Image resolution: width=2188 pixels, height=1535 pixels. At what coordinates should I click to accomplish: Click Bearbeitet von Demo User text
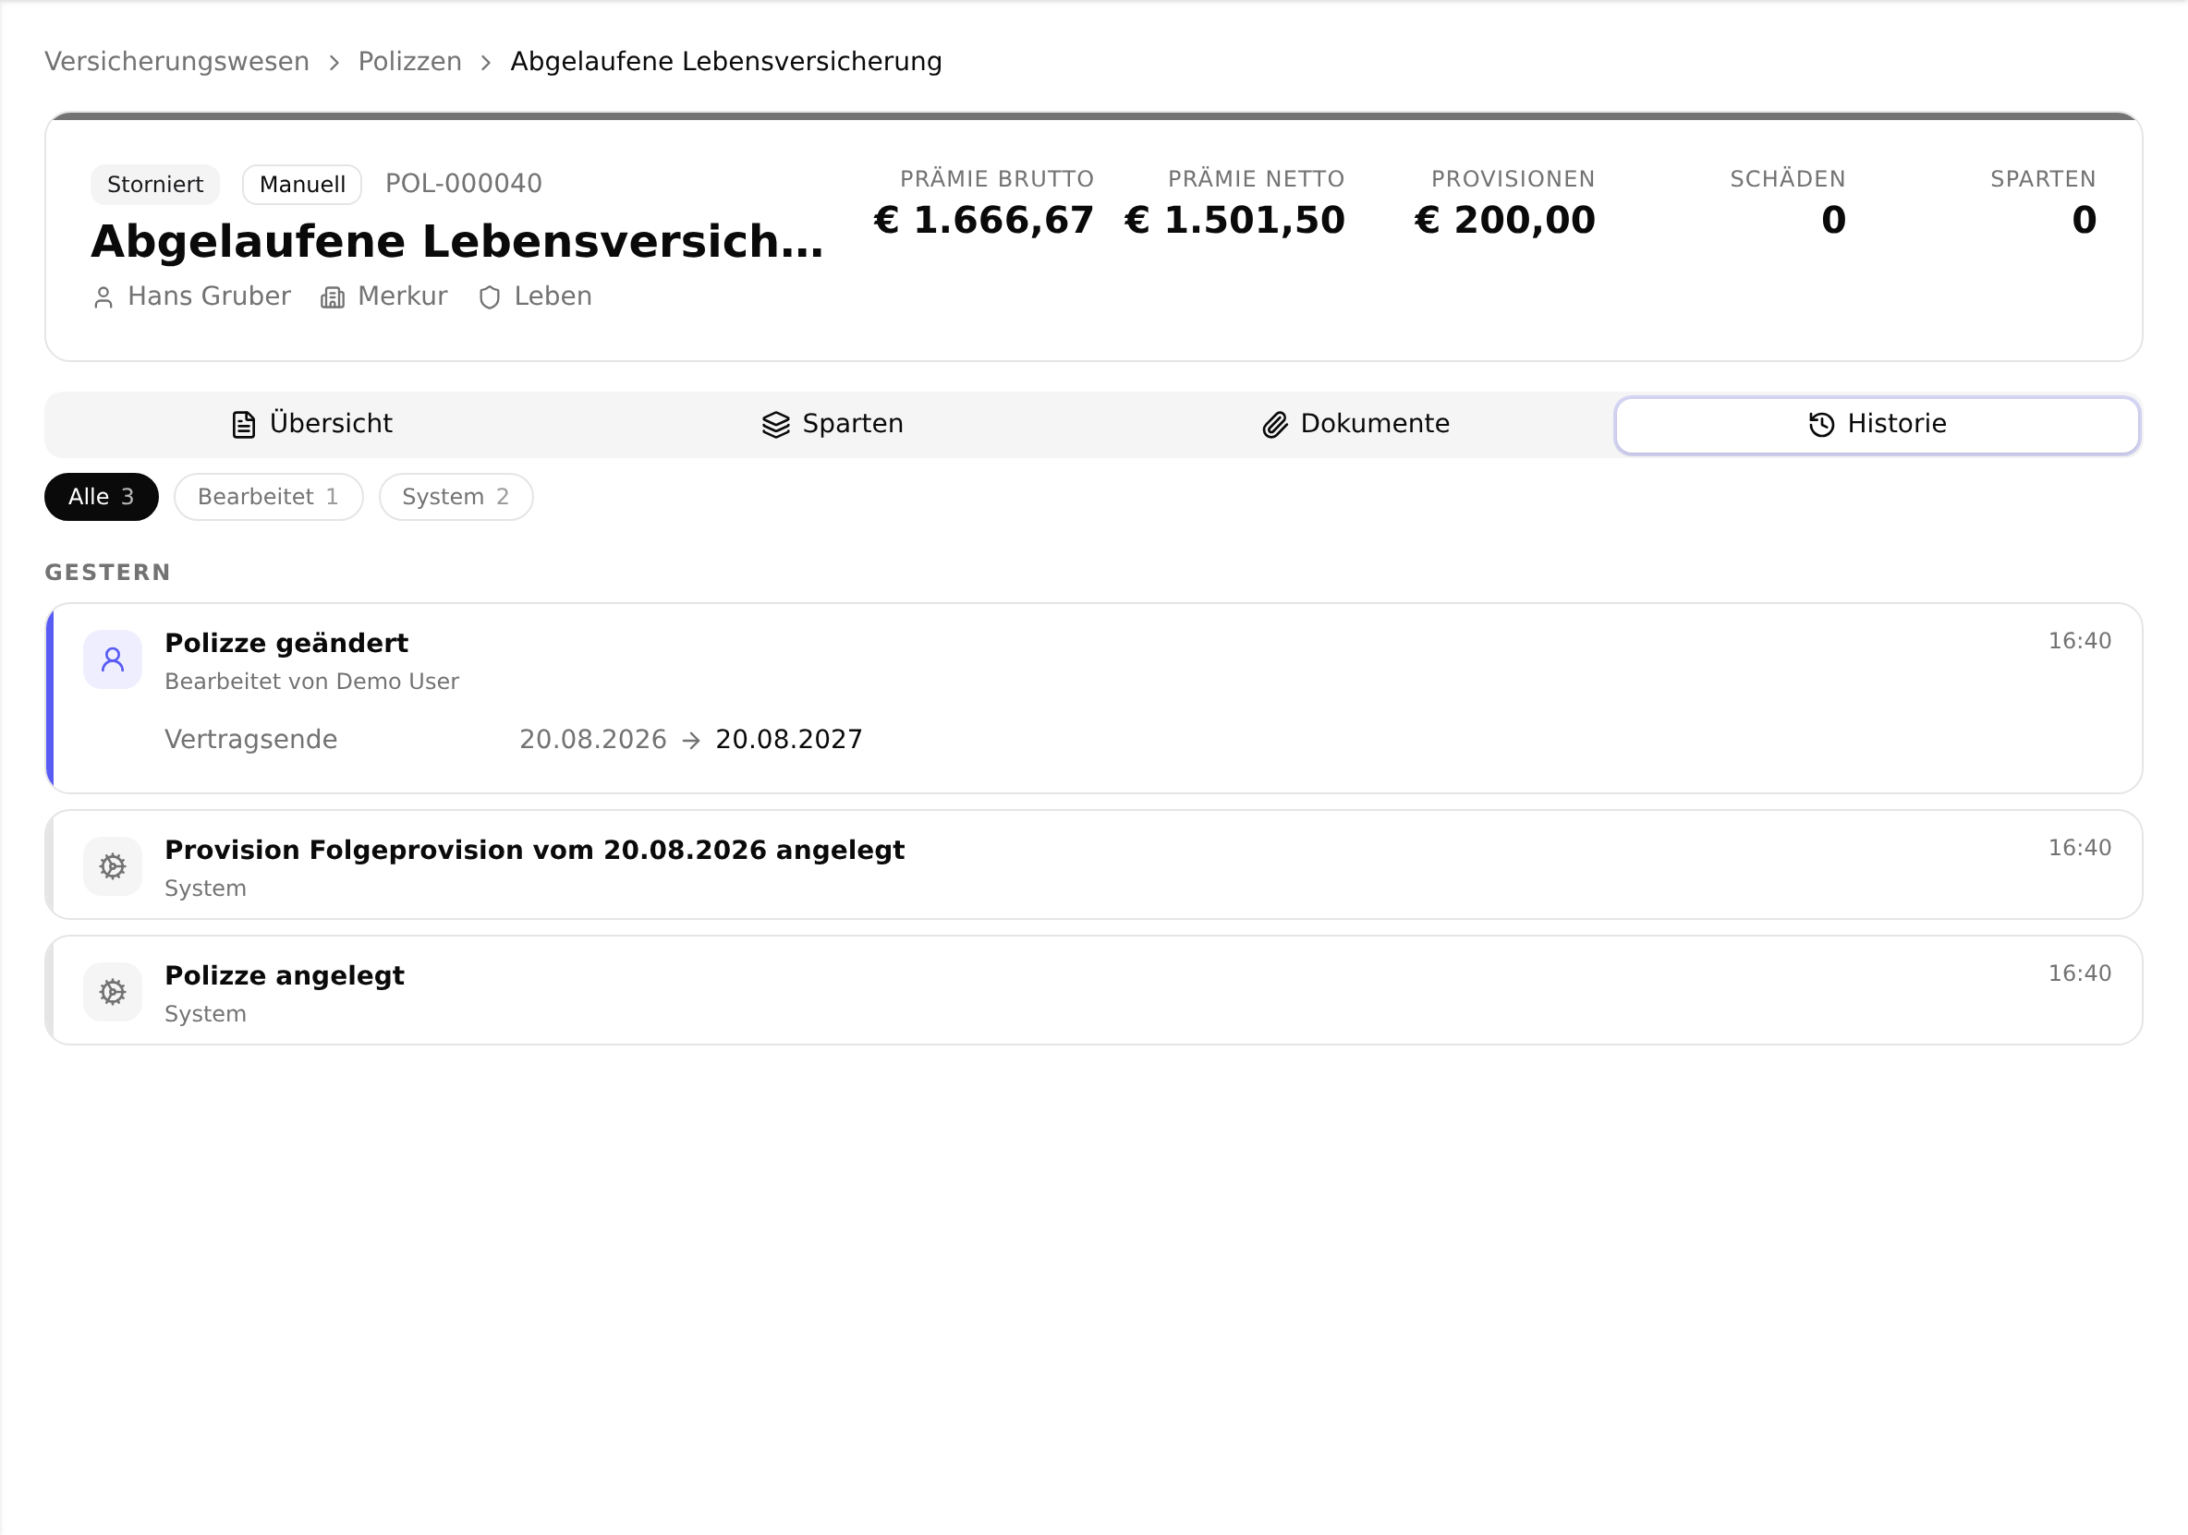point(311,682)
